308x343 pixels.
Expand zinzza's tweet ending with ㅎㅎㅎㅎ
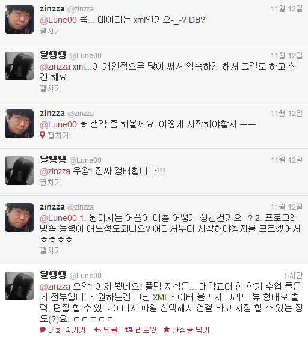click(51, 250)
